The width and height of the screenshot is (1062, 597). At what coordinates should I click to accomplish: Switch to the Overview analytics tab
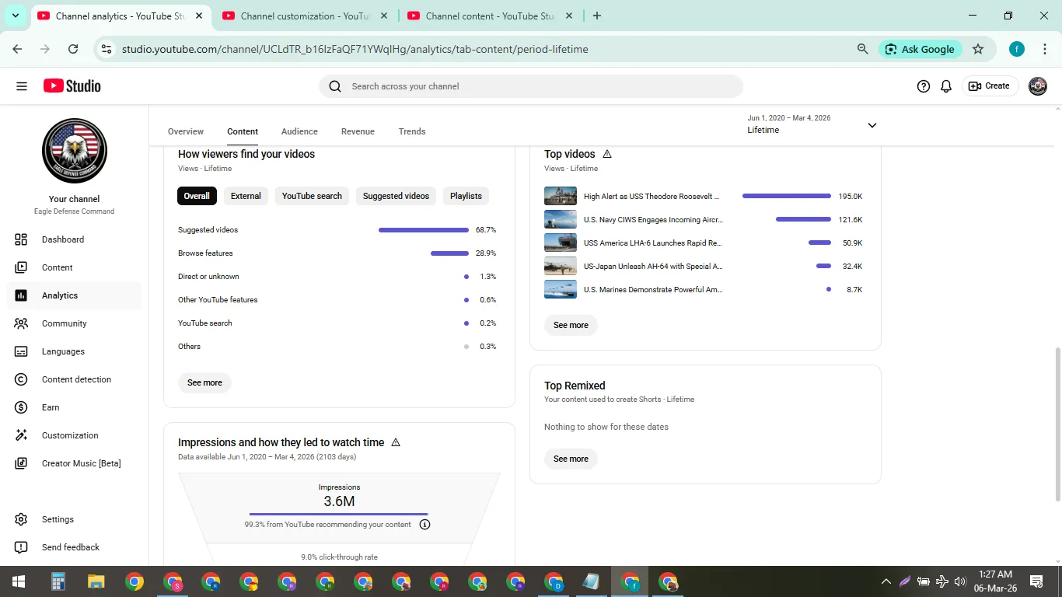coord(186,131)
